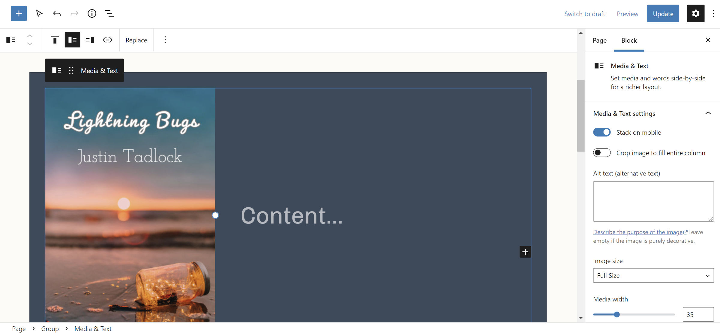Viewport: 720px width, 333px height.
Task: Select the list view icon in toolbar
Action: [x=109, y=13]
